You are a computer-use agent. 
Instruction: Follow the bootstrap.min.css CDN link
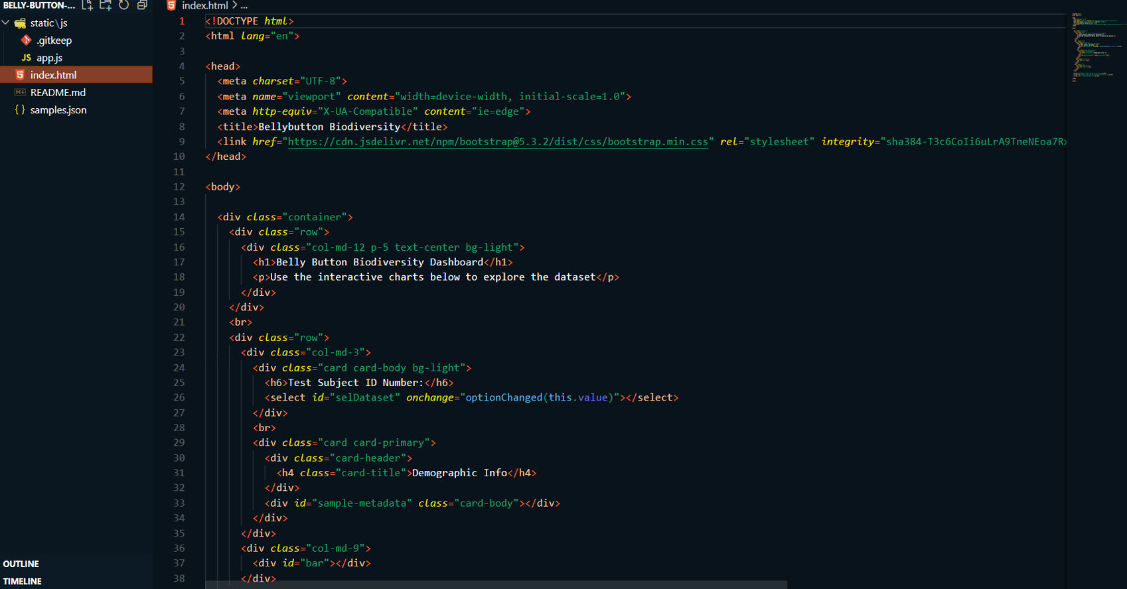click(497, 142)
